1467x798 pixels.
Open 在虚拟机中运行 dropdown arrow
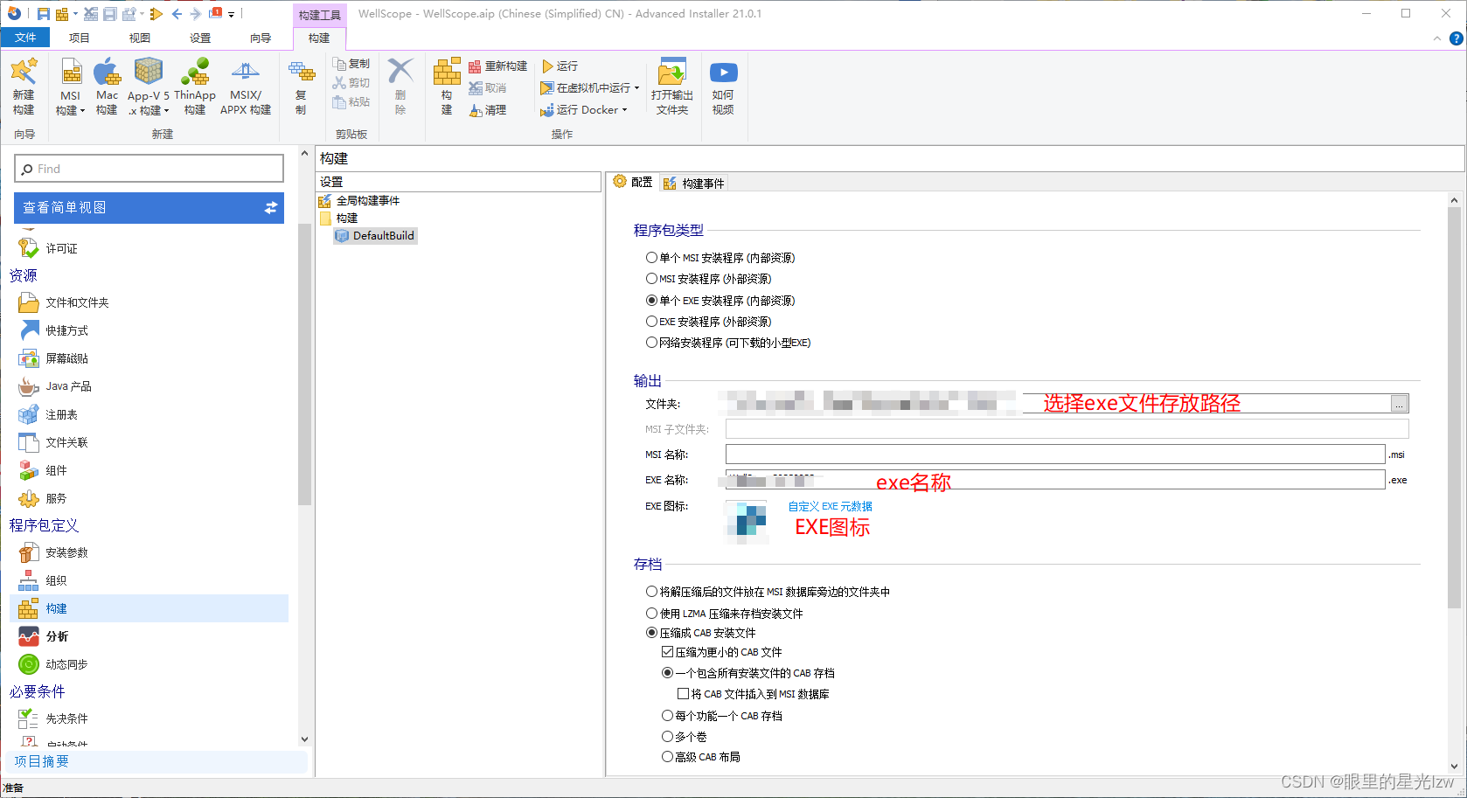pyautogui.click(x=636, y=88)
